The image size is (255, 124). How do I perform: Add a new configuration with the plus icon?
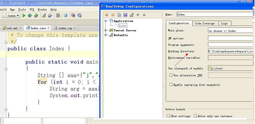pos(107,15)
